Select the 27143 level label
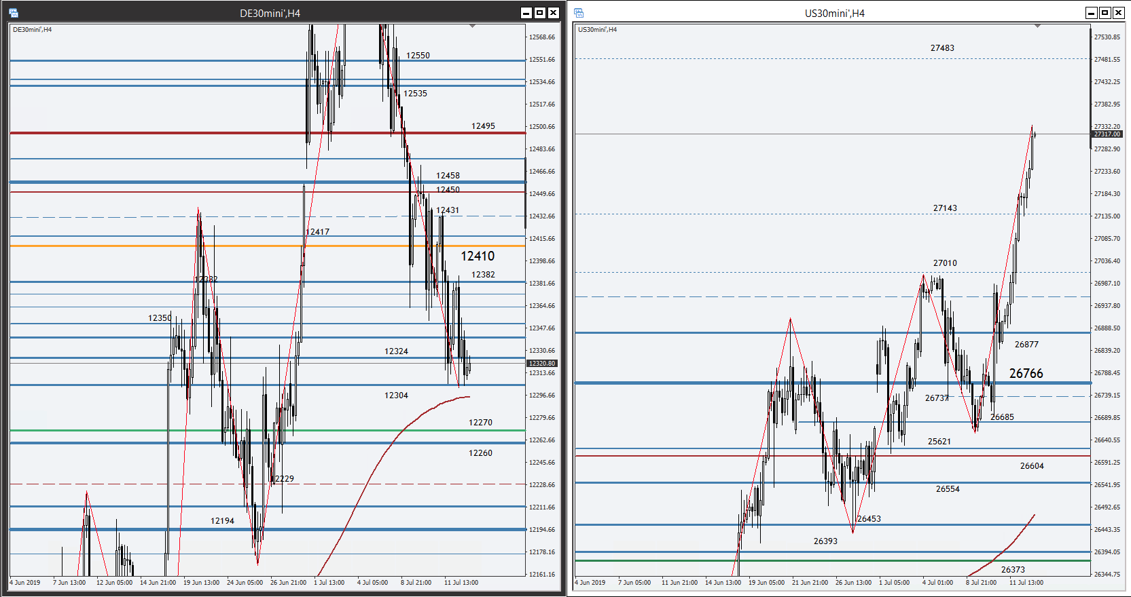Viewport: 1131px width, 597px height. 945,208
